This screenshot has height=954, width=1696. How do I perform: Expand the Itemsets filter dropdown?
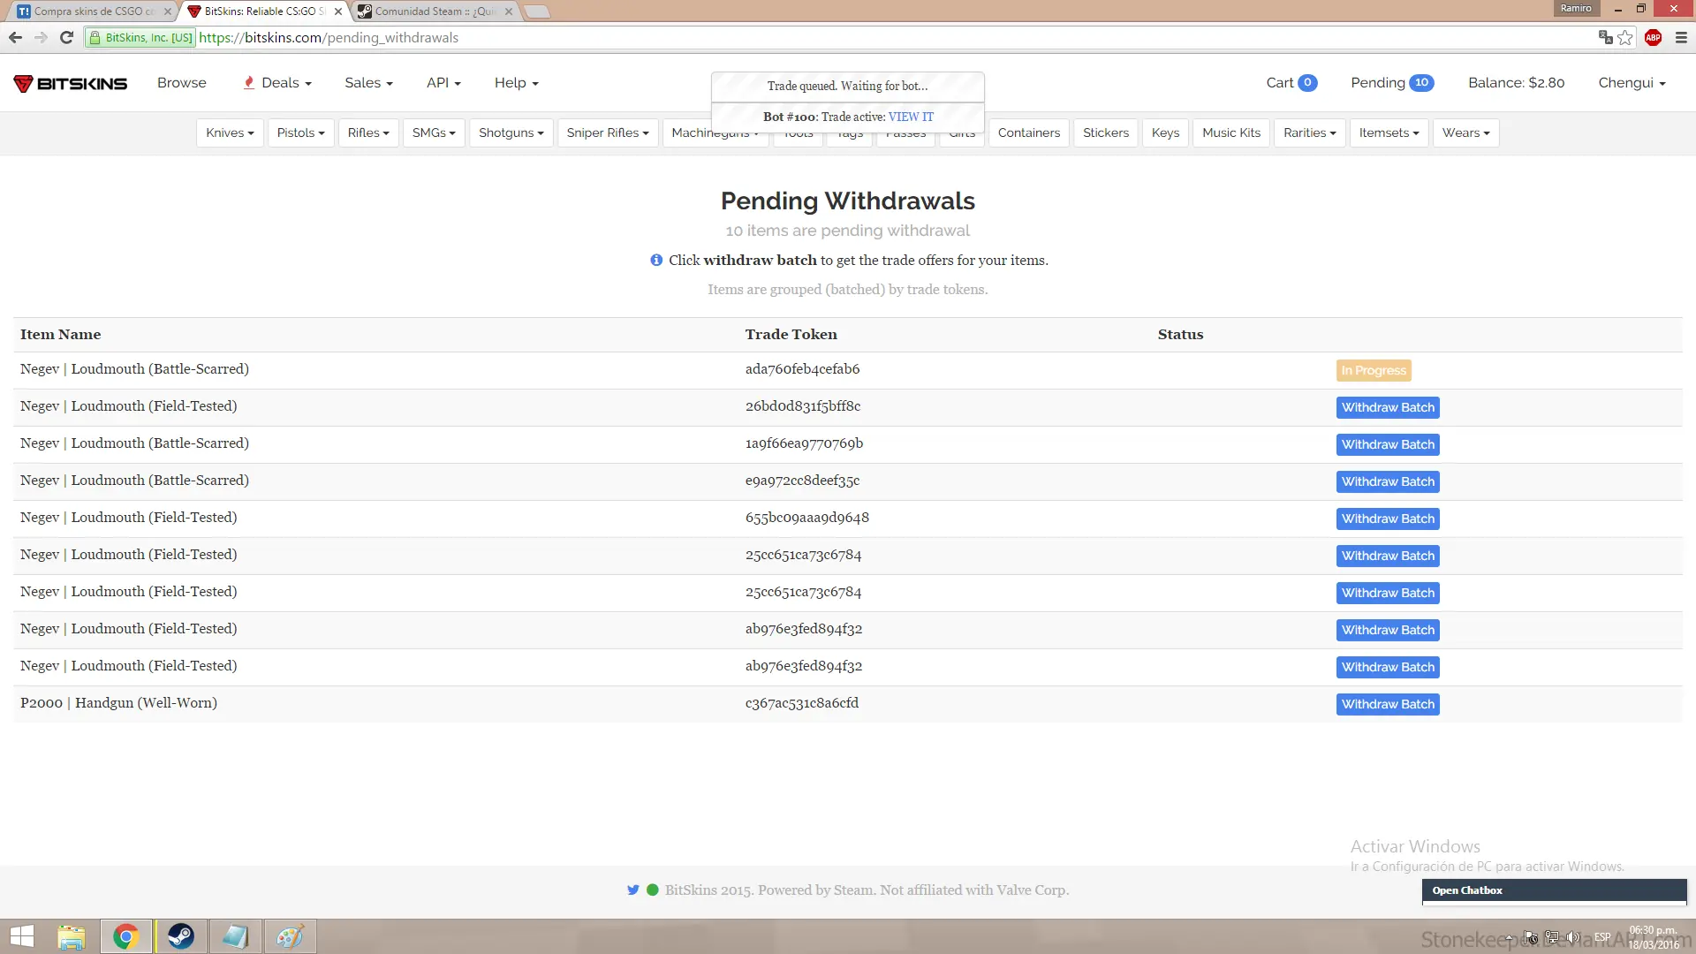pos(1389,132)
